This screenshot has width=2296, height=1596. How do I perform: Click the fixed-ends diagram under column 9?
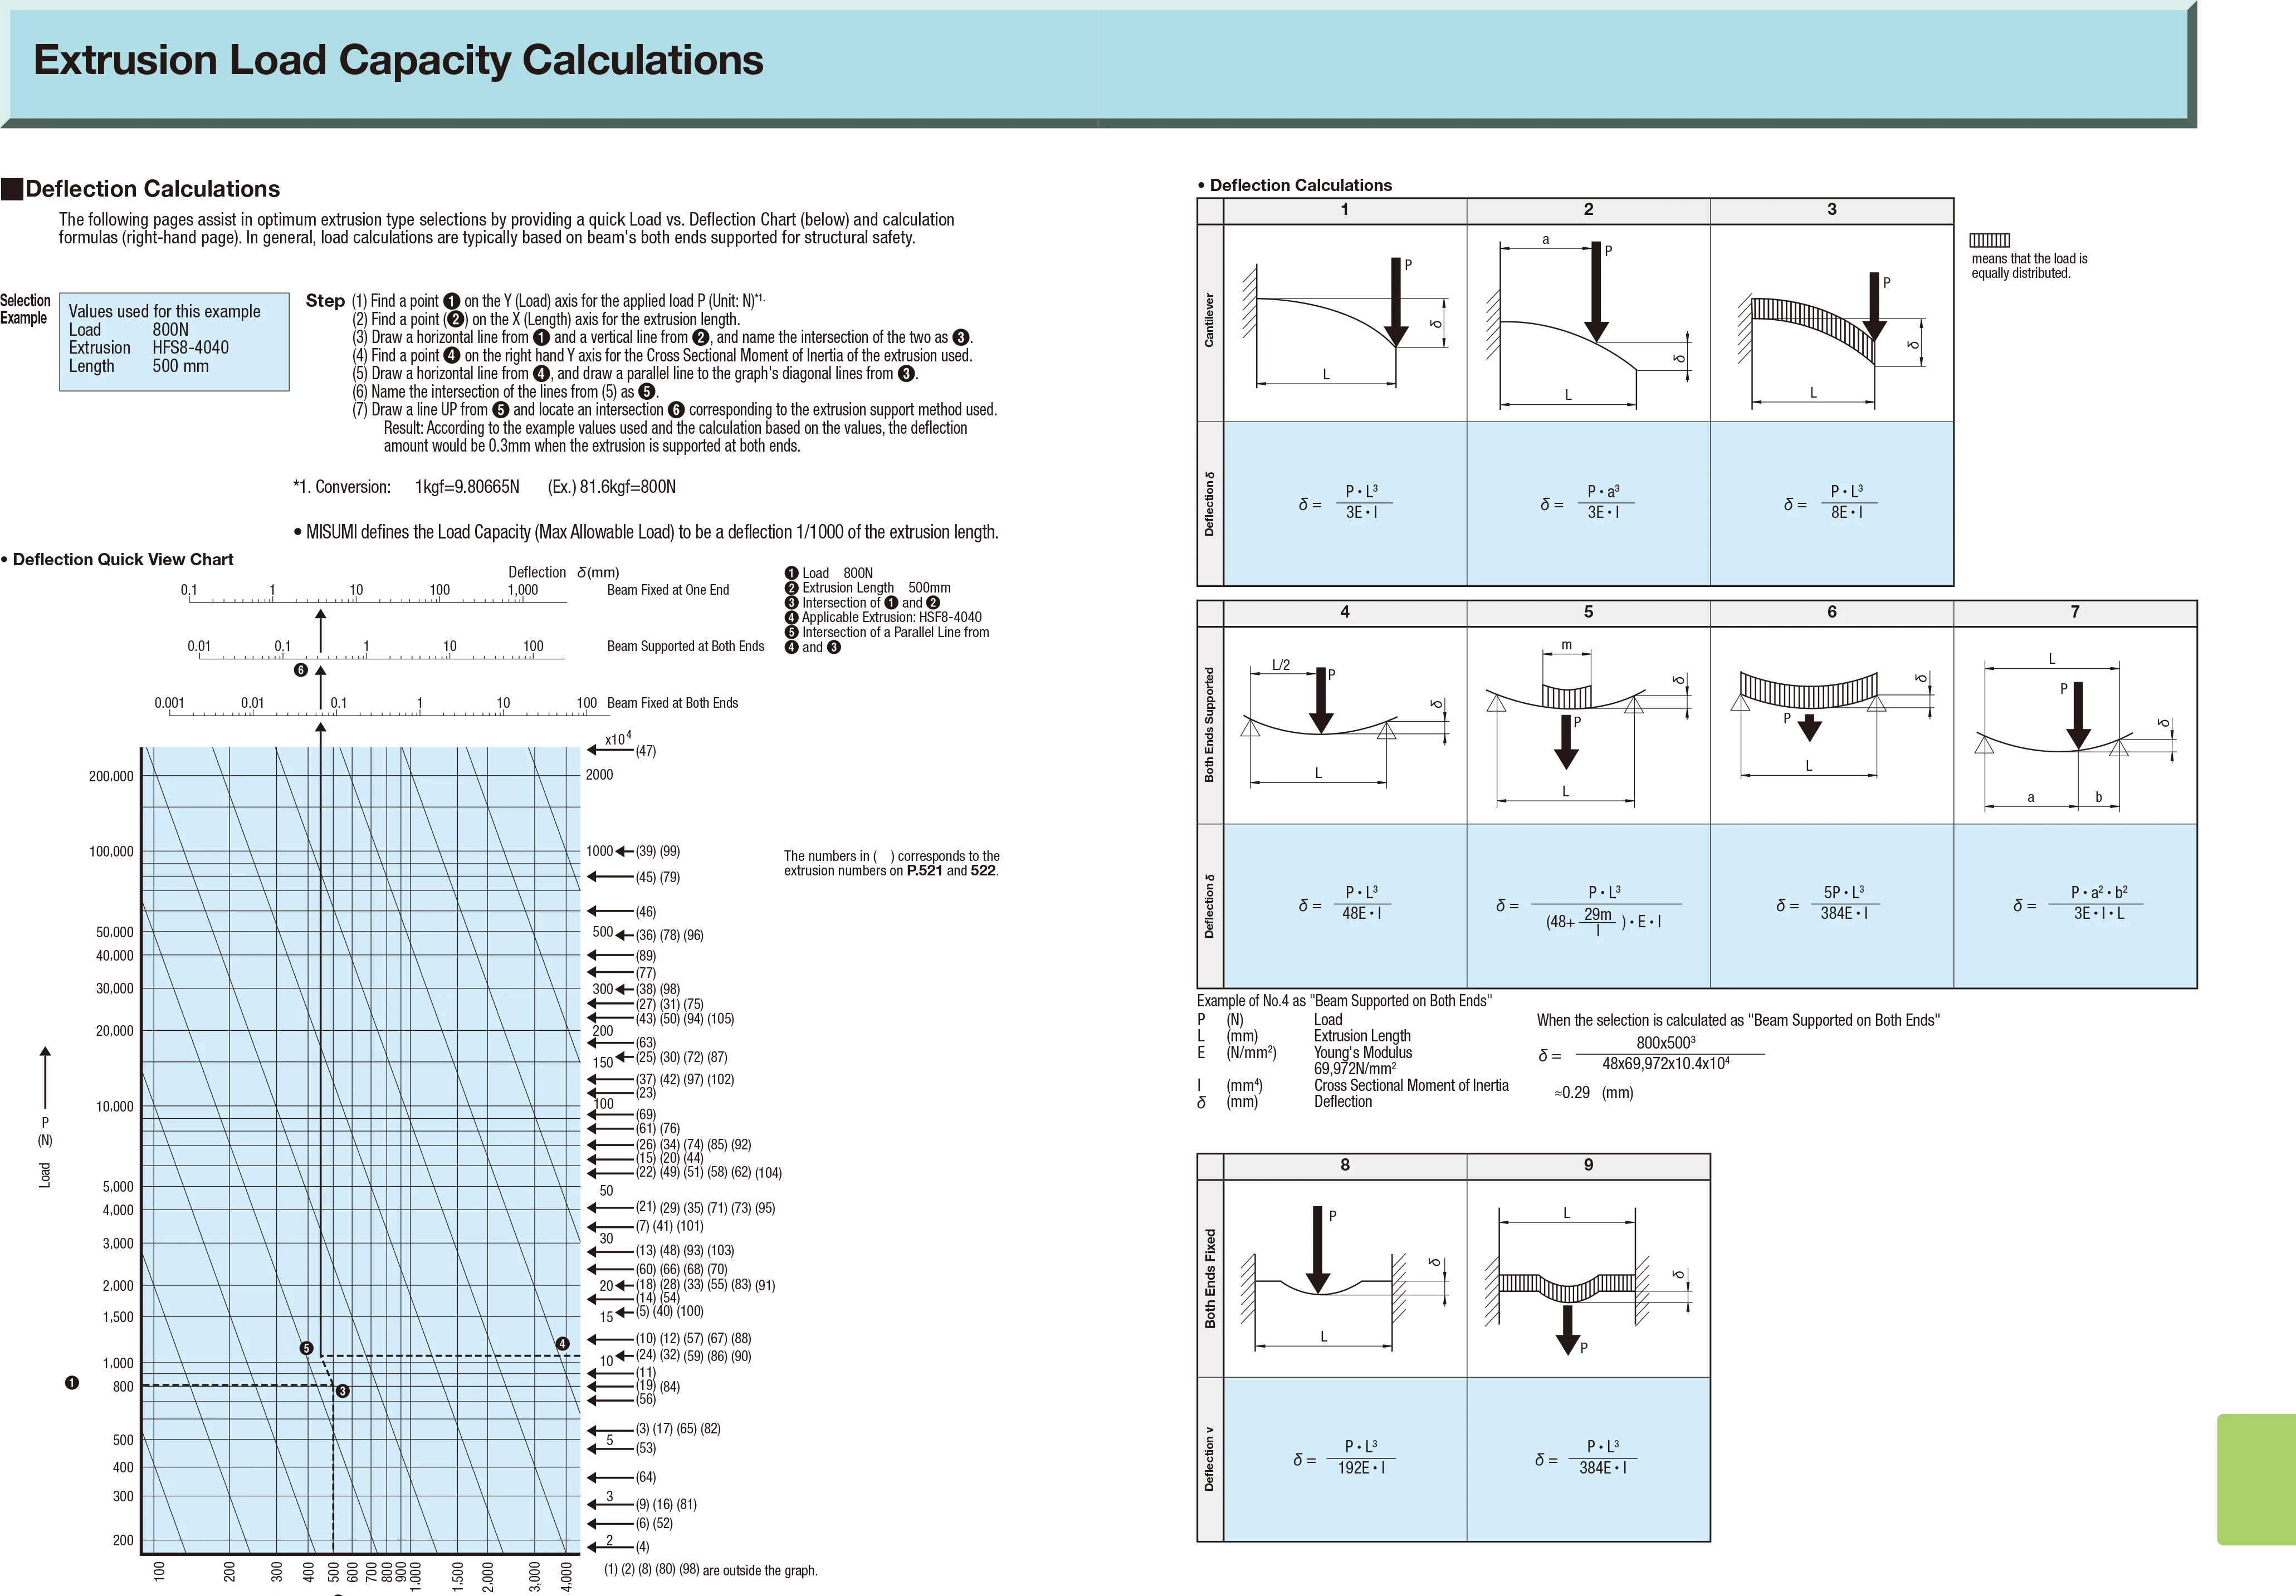1588,1279
